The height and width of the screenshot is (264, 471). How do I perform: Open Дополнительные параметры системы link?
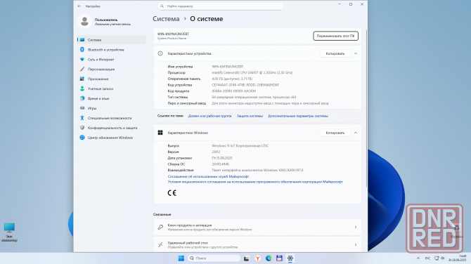pos(297,116)
